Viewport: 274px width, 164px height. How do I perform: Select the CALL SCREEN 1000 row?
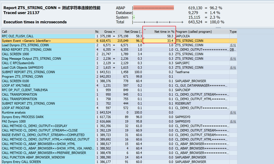pyautogui.click(x=48, y=54)
